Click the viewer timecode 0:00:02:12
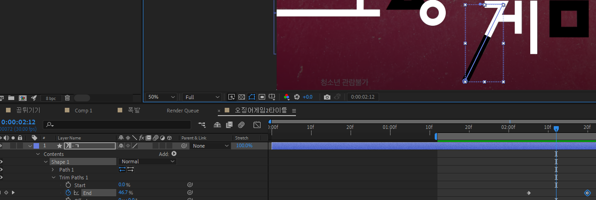596x200 pixels. [363, 97]
